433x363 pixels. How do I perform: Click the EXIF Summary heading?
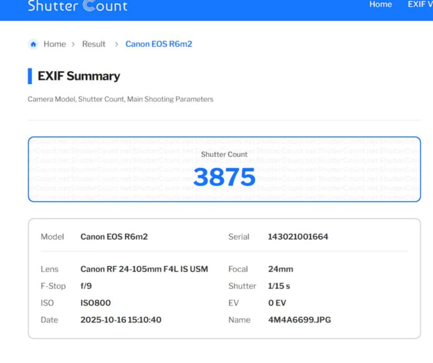pos(78,76)
